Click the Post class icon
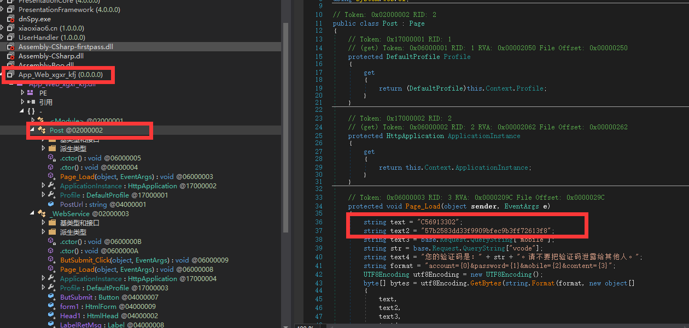 pyautogui.click(x=41, y=130)
